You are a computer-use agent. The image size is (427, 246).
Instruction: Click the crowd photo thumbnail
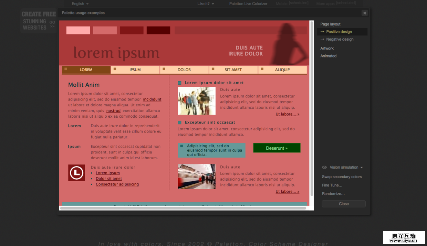(196, 101)
